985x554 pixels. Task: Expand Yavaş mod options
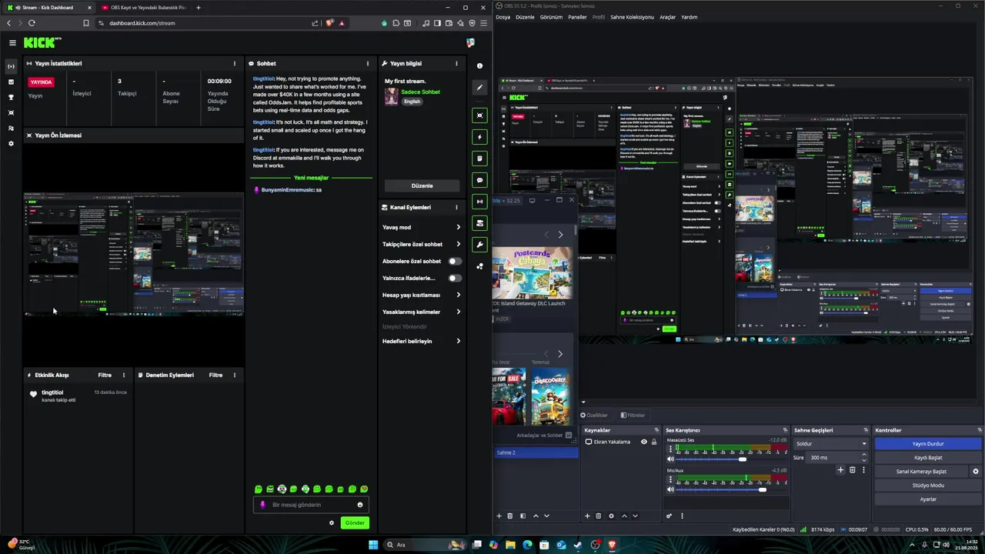(458, 227)
